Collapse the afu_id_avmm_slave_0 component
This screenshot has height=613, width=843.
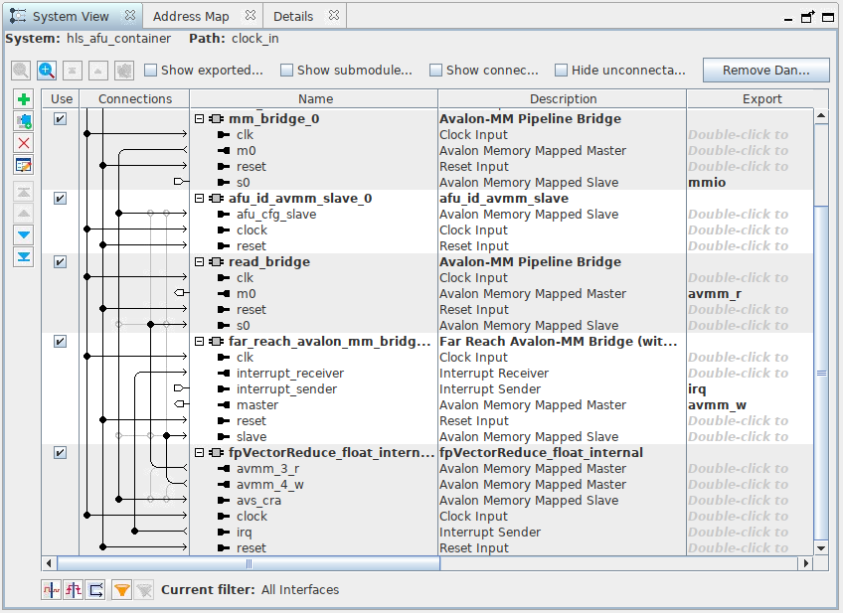[x=200, y=199]
